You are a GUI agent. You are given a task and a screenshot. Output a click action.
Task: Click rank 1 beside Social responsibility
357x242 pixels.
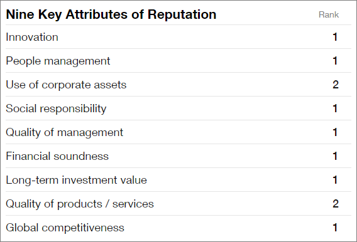pyautogui.click(x=335, y=108)
